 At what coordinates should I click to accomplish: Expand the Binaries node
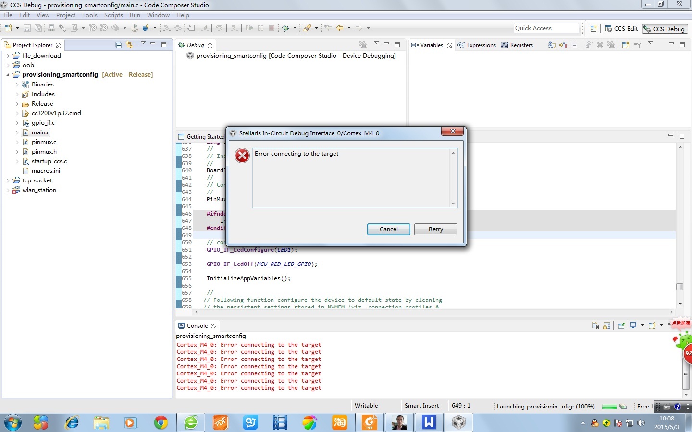pyautogui.click(x=17, y=84)
